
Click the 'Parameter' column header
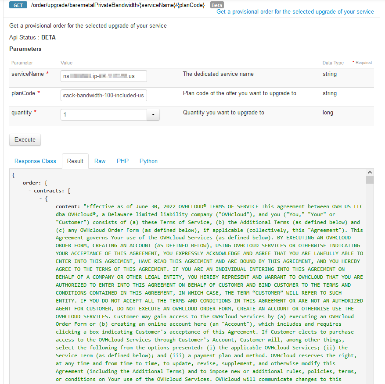[22, 63]
